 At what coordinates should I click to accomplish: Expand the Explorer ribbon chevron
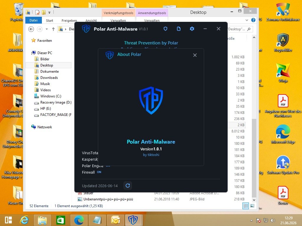(247, 20)
